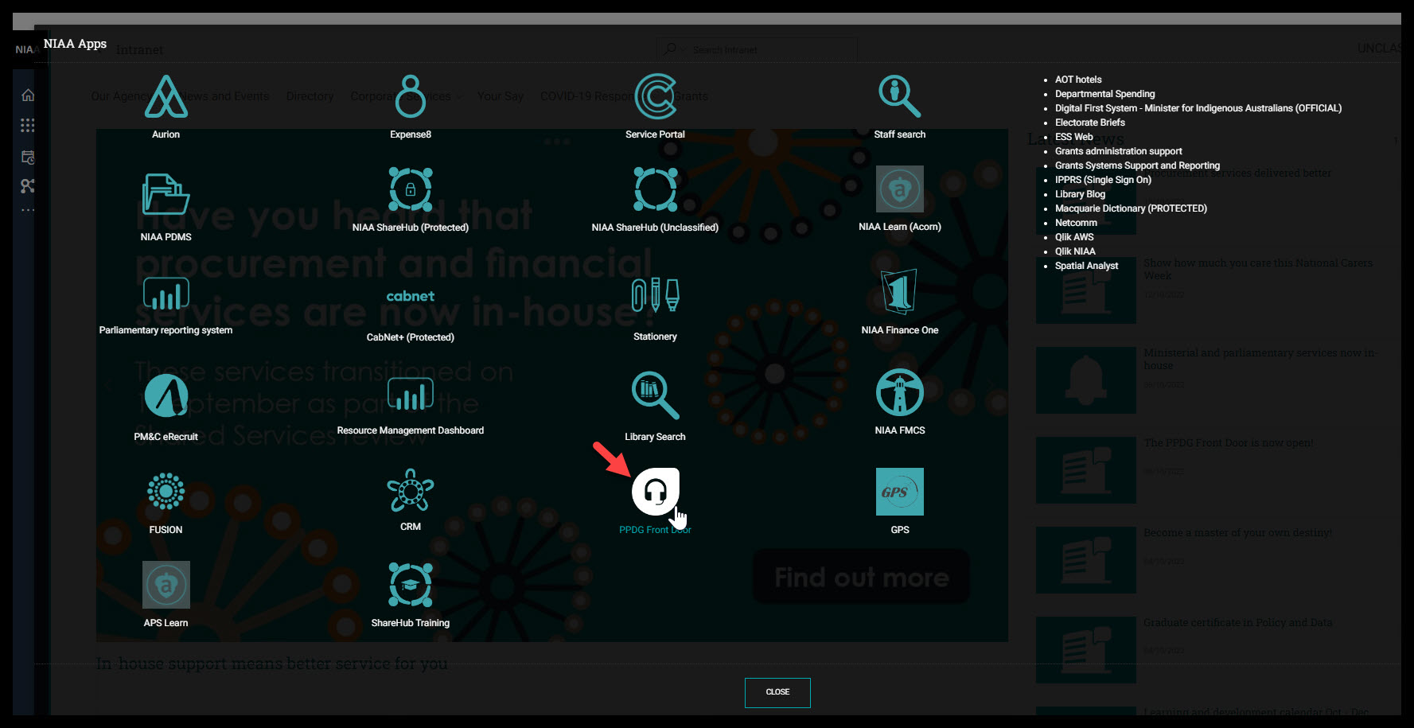Click the Search Intranet field
Viewport: 1414px width, 728px height.
click(x=757, y=49)
